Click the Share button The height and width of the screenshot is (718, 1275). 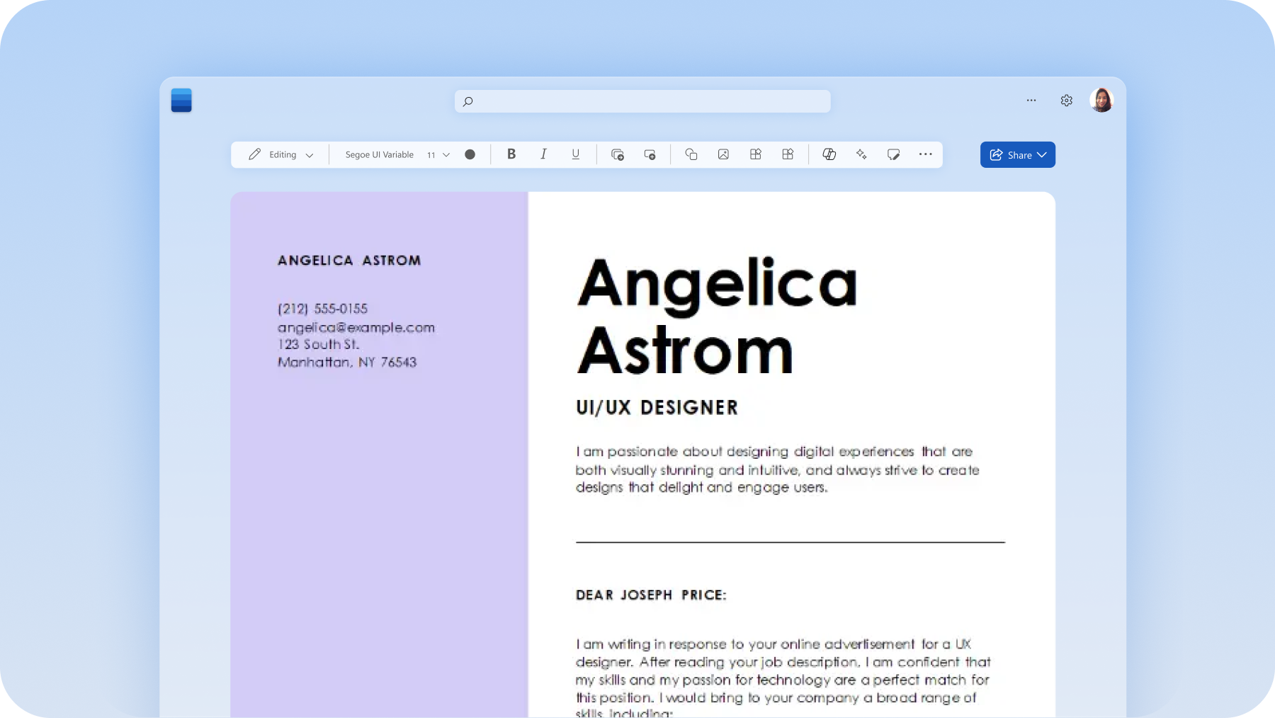(x=1017, y=154)
